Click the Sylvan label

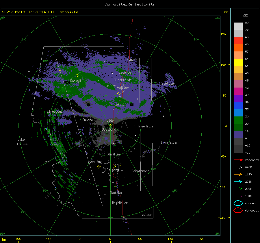[x=111, y=85]
